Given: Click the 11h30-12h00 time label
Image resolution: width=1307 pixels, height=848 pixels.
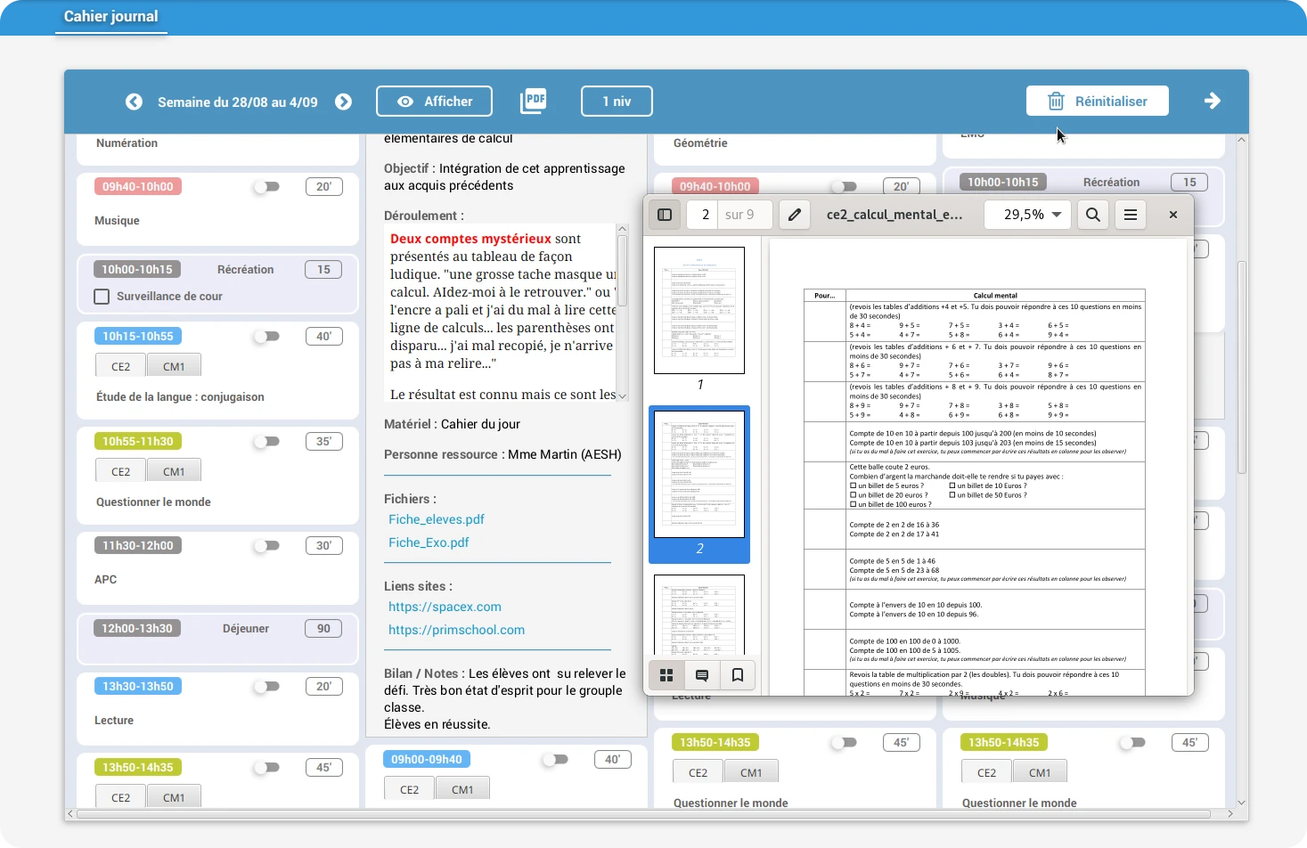Looking at the screenshot, I should click(138, 546).
